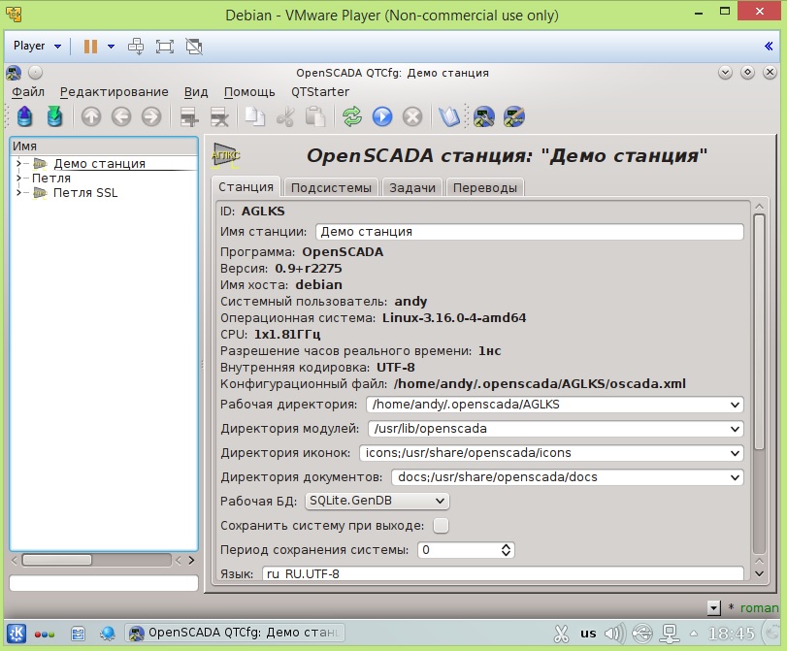787x651 pixels.
Task: Click the KDE application launcher icon
Action: point(17,633)
